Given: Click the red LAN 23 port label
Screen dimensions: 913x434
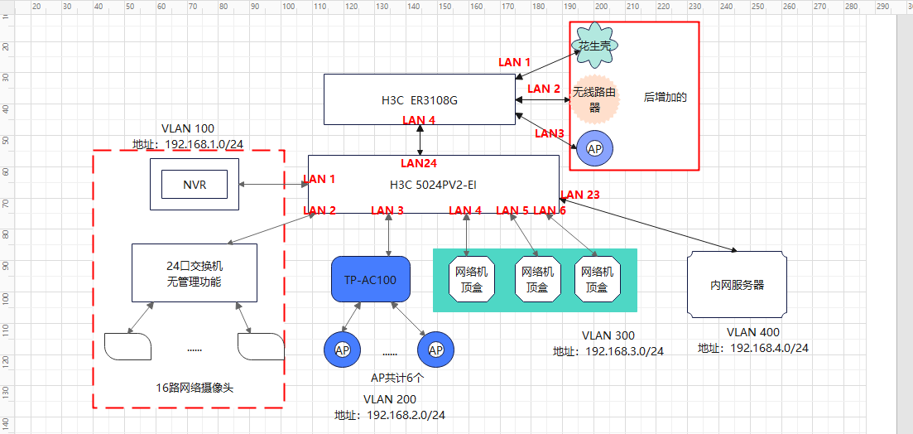Looking at the screenshot, I should (580, 195).
